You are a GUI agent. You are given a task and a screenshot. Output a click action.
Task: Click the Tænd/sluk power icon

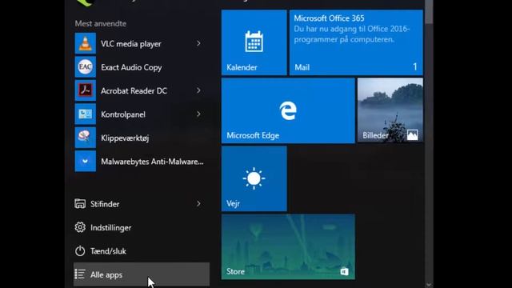tap(80, 250)
